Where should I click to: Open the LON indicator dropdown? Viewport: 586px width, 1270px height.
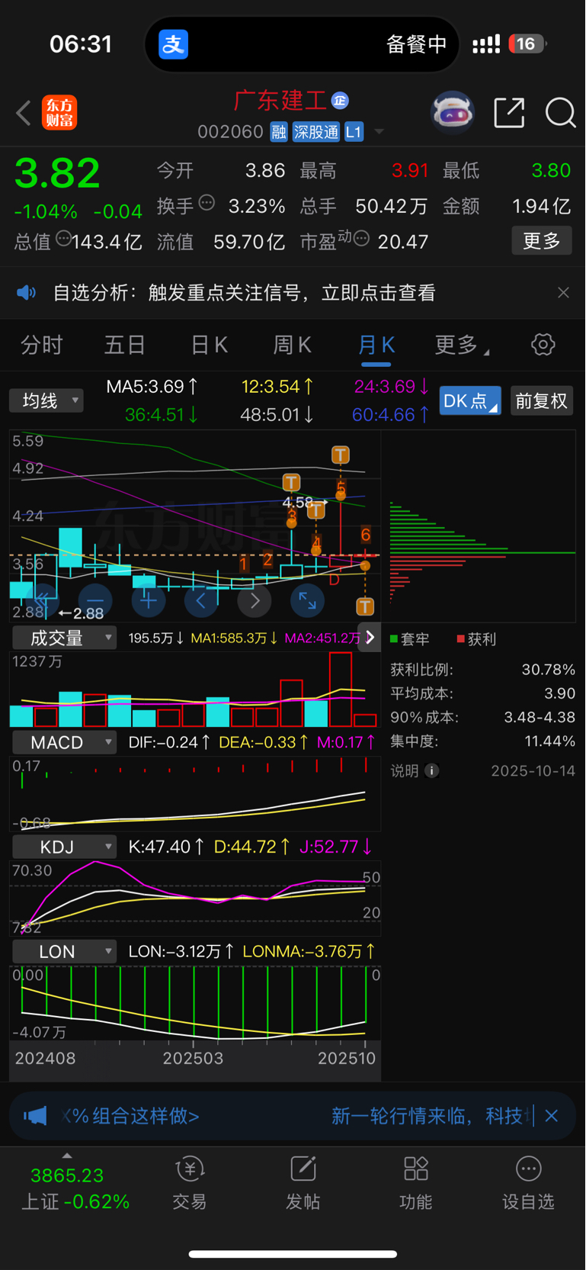click(64, 951)
